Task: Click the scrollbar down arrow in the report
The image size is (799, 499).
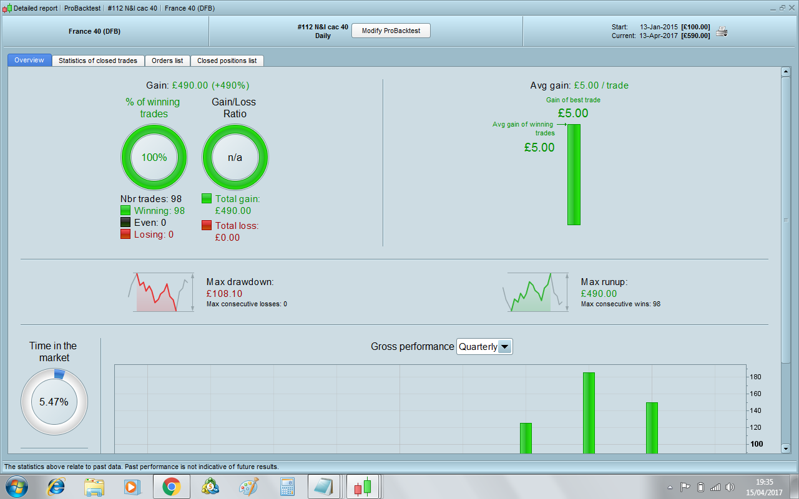Action: tap(786, 448)
